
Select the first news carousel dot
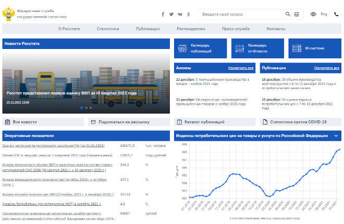[82, 108]
